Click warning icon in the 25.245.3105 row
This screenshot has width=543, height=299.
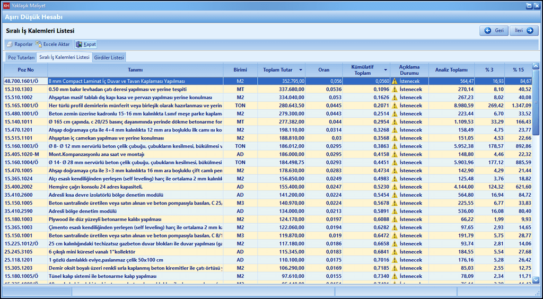point(394,252)
